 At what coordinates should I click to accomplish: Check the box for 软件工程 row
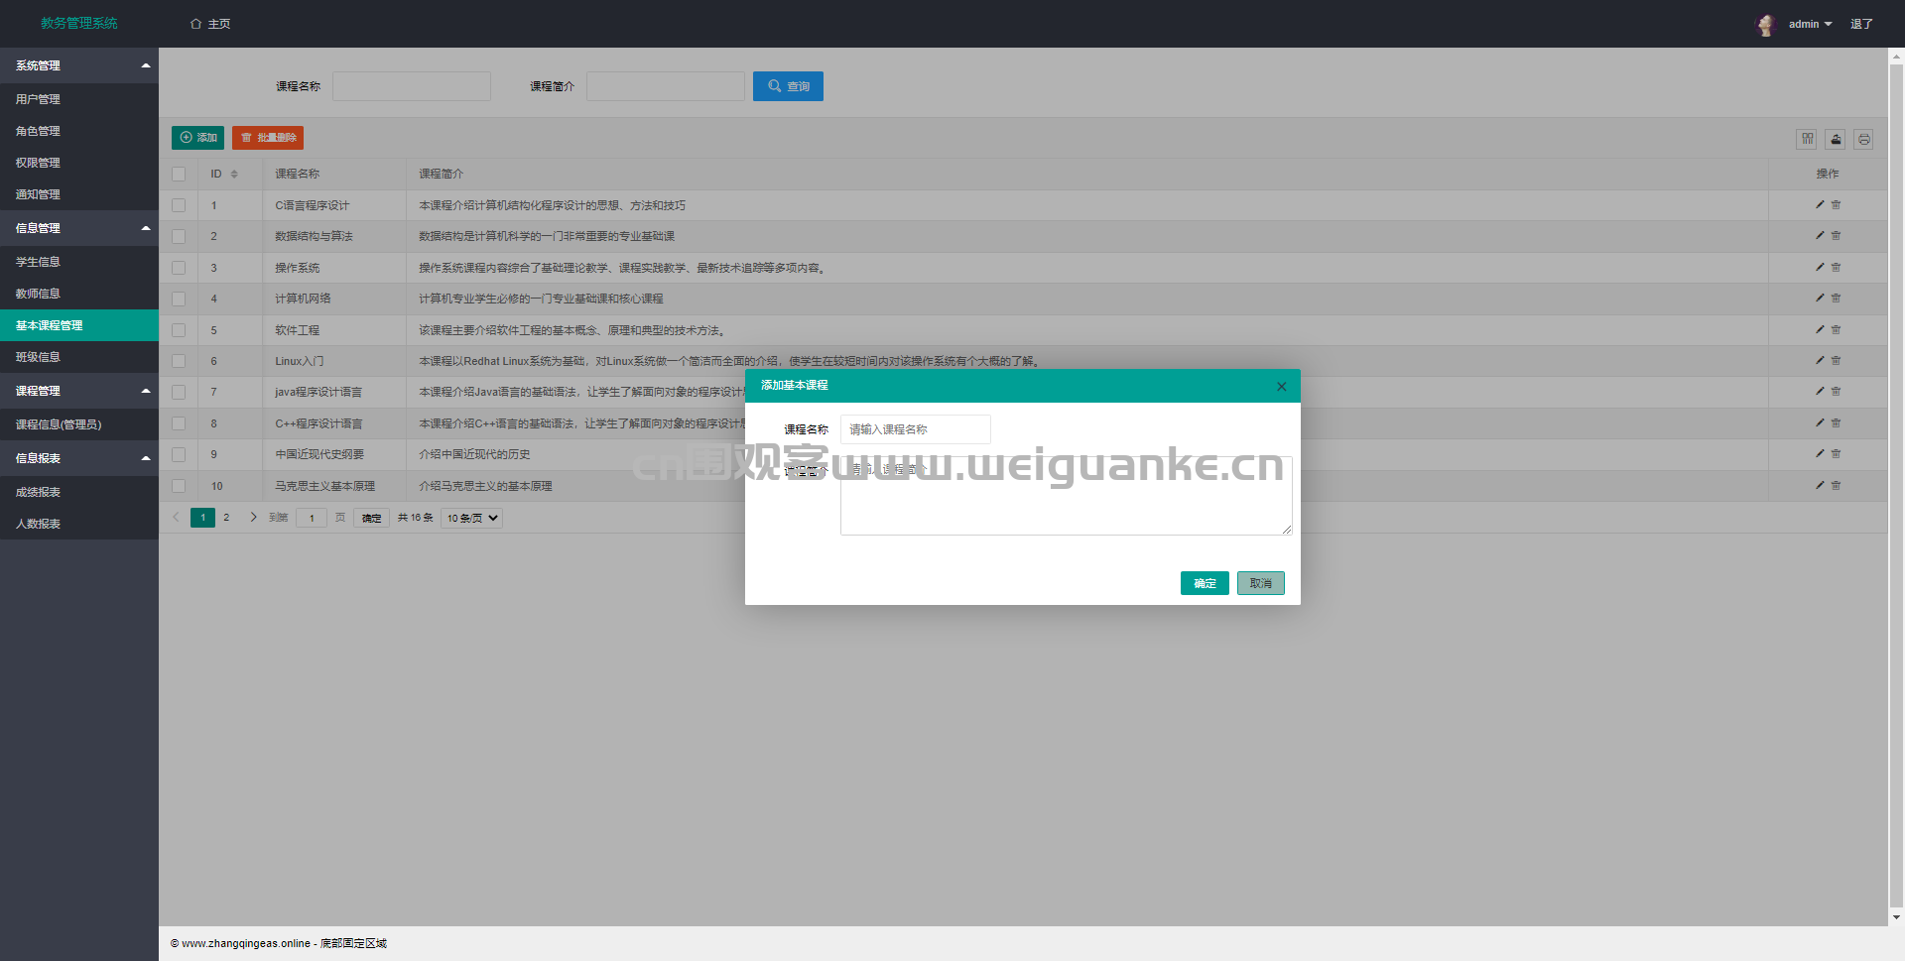click(179, 330)
